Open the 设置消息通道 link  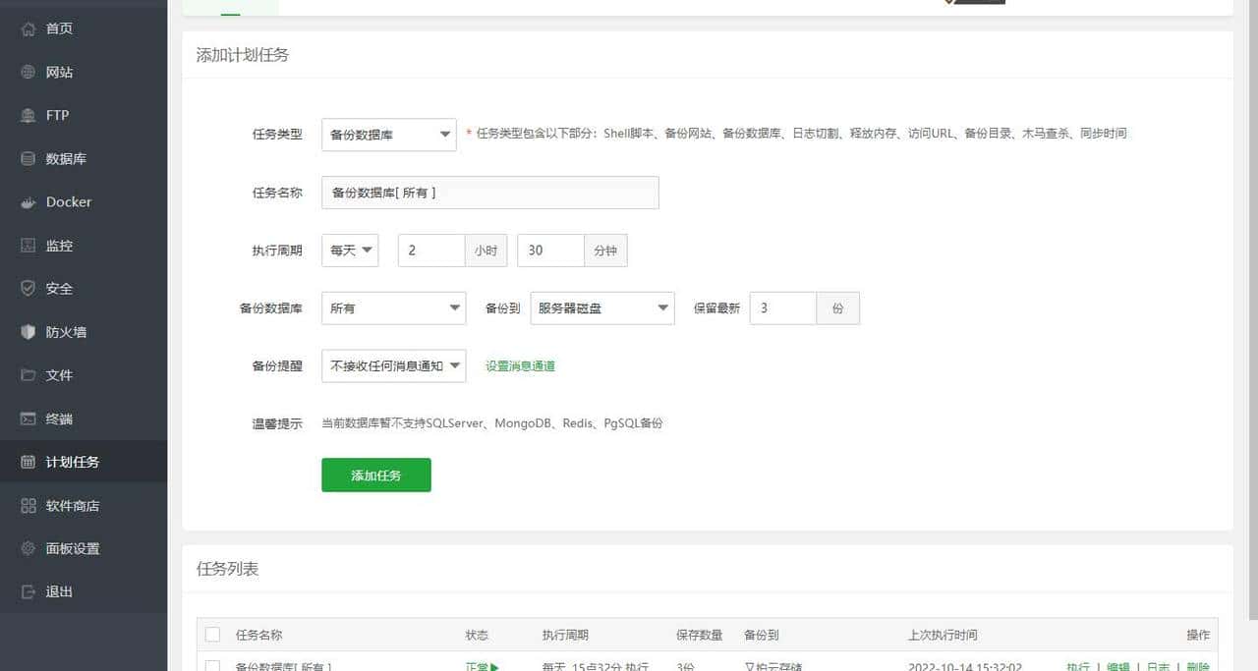tap(520, 365)
